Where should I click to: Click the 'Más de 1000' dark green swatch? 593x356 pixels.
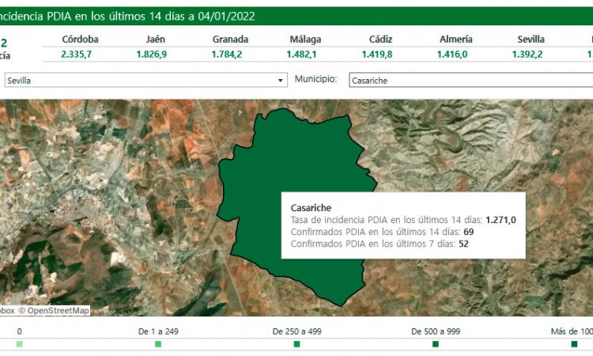(x=574, y=344)
